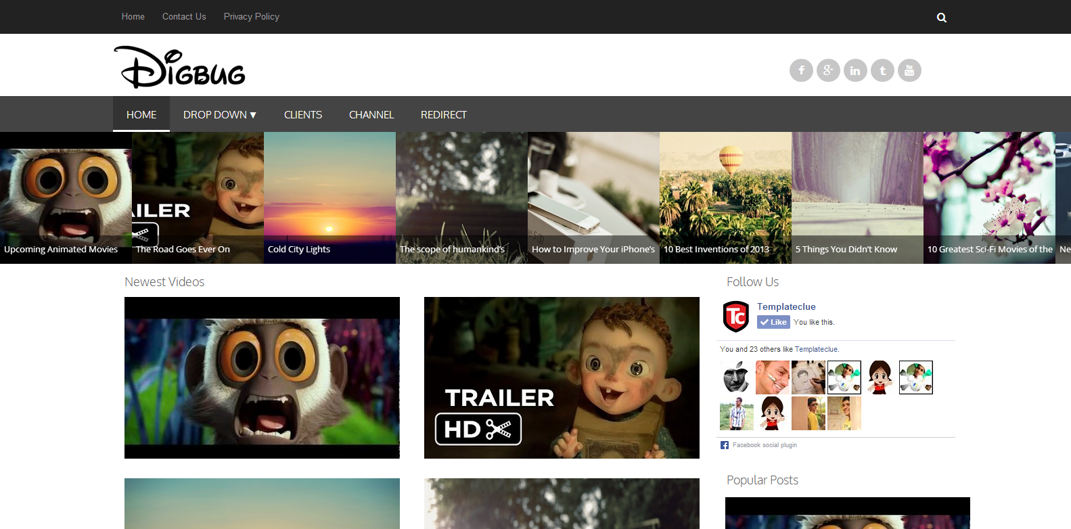This screenshot has height=529, width=1071.
Task: Go to HOME in main navigation
Action: point(141,114)
